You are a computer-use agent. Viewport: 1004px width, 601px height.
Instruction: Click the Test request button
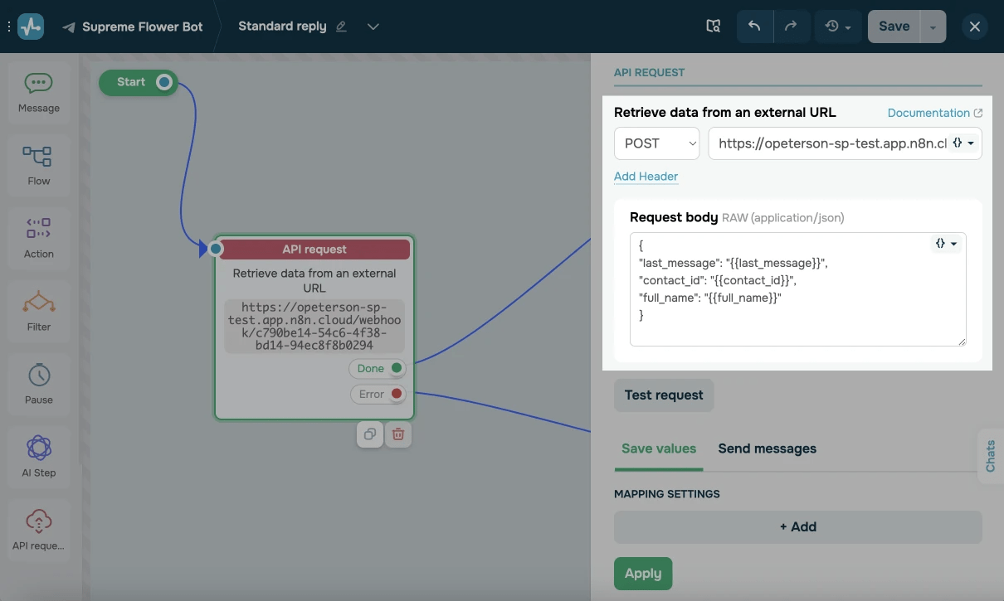(664, 395)
